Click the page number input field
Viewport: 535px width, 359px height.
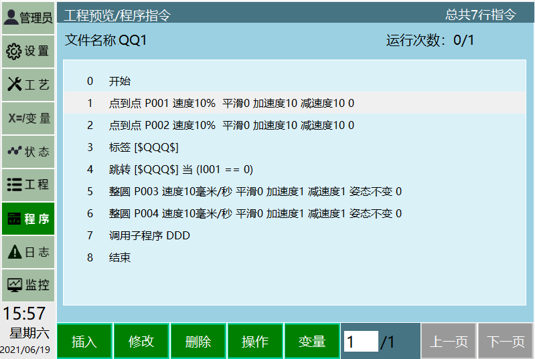point(361,342)
